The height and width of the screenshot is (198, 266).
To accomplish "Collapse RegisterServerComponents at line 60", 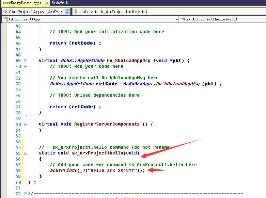I will pyautogui.click(x=26, y=124).
